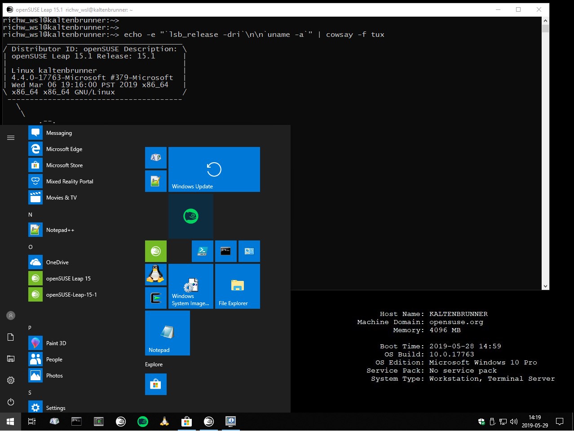Launch the lambda-icon tile in Start menu
The image size is (574, 431).
pos(156,158)
